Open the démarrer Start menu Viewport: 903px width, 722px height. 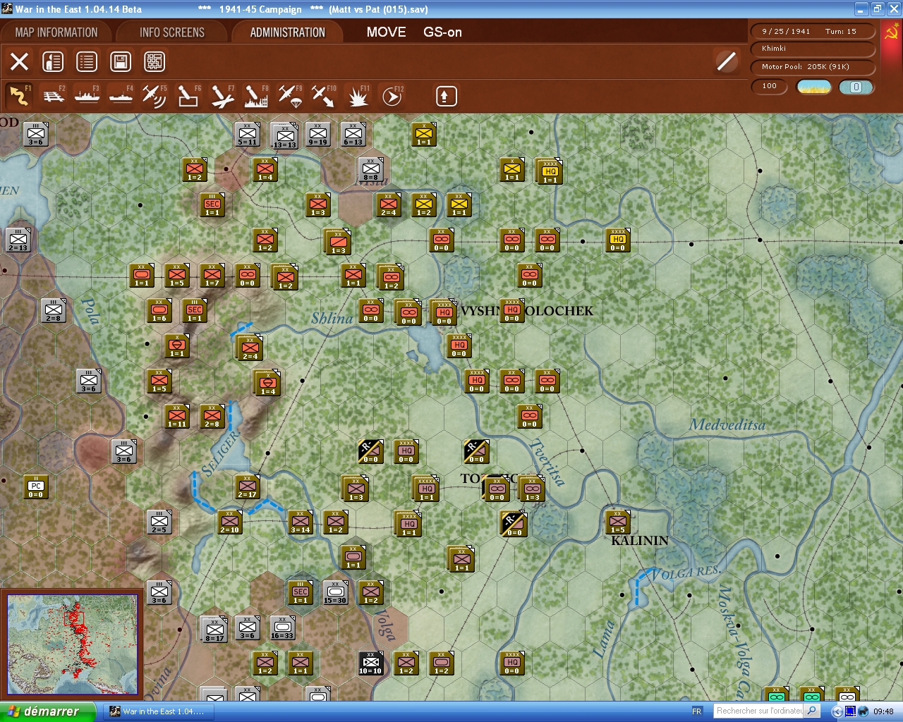pyautogui.click(x=47, y=711)
